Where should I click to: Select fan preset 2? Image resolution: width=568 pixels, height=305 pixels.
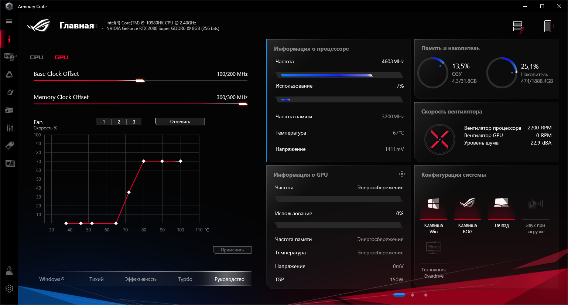click(x=119, y=122)
